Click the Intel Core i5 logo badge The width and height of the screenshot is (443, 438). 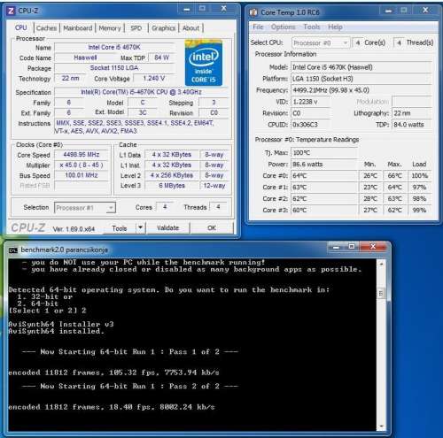[203, 63]
